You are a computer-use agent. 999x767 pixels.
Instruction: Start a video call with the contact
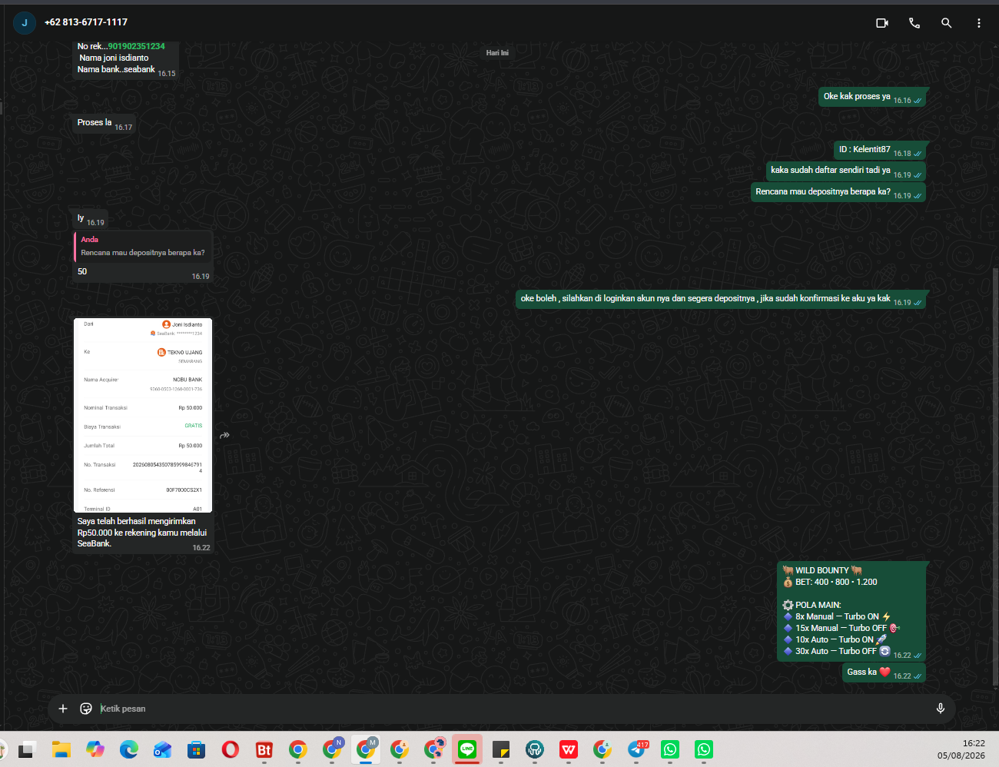882,23
